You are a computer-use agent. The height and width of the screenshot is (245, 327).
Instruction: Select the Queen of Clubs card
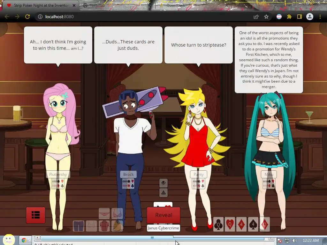218,224
